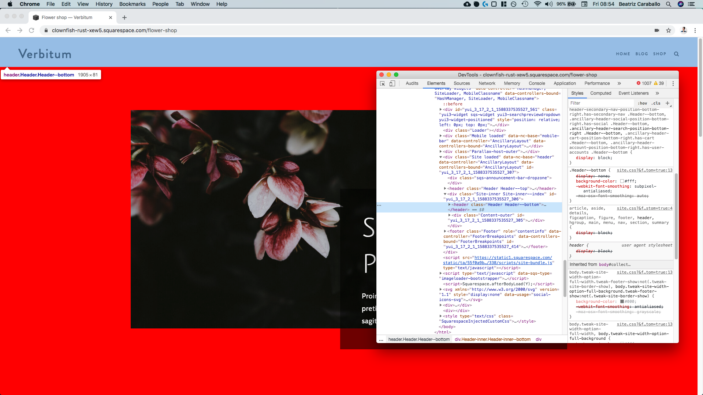The height and width of the screenshot is (395, 703).
Task: Click the red error count icon
Action: click(639, 83)
